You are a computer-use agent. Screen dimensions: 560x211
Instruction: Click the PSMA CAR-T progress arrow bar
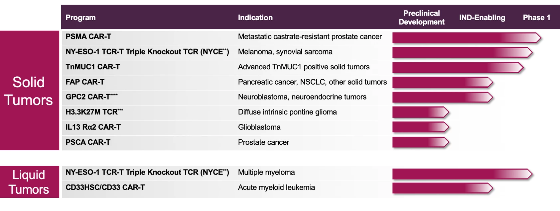[466, 38]
